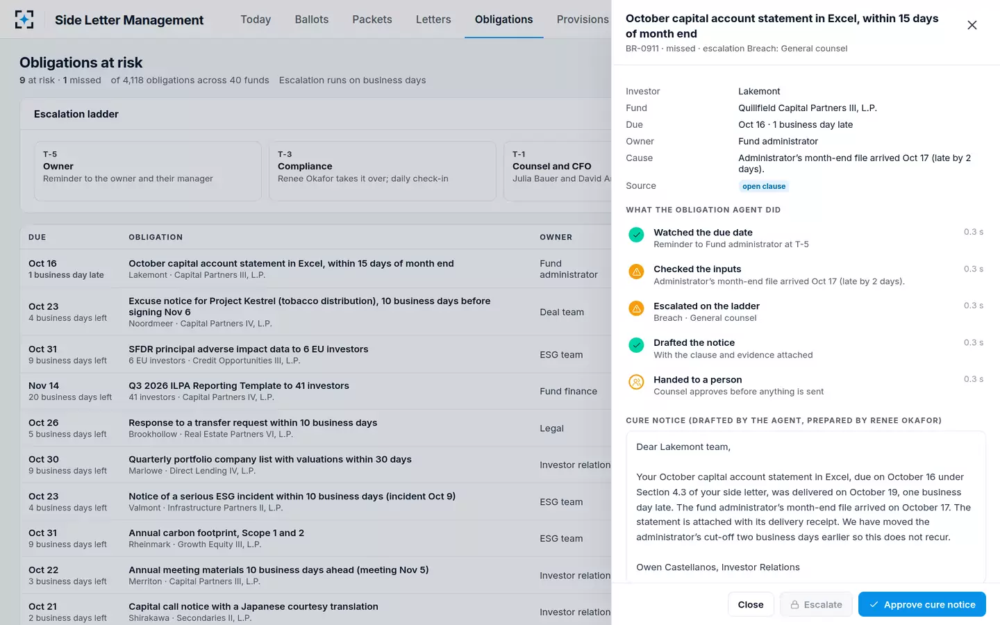Click the green check beside Drafted the notice

[x=636, y=345]
